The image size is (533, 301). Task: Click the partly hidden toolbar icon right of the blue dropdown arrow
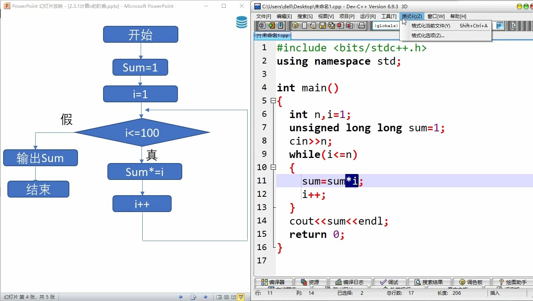point(513,25)
